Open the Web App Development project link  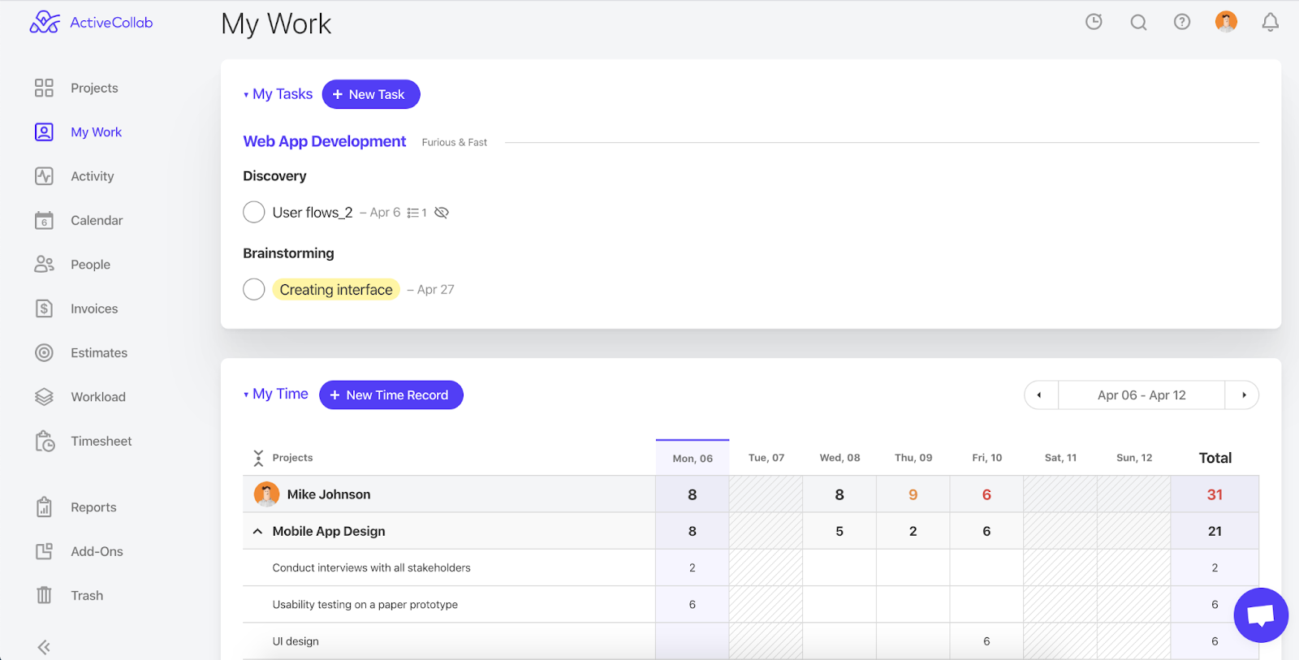[x=324, y=141]
